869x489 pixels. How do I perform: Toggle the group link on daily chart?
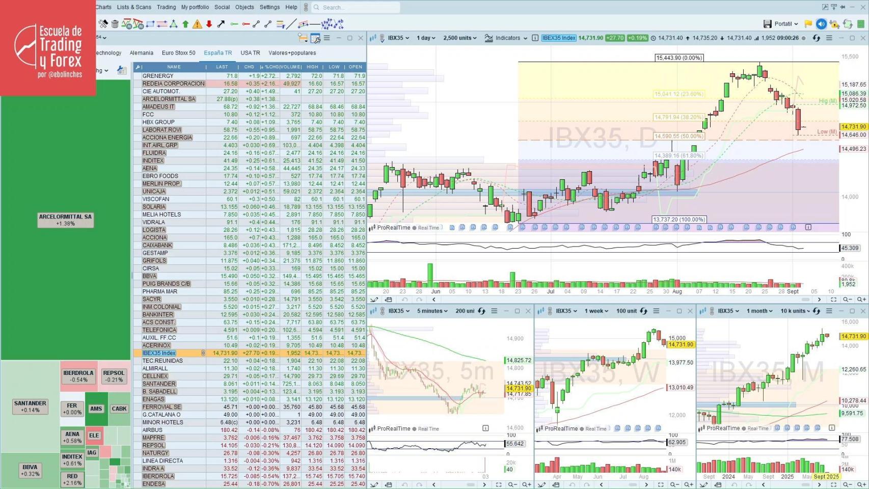pyautogui.click(x=382, y=38)
